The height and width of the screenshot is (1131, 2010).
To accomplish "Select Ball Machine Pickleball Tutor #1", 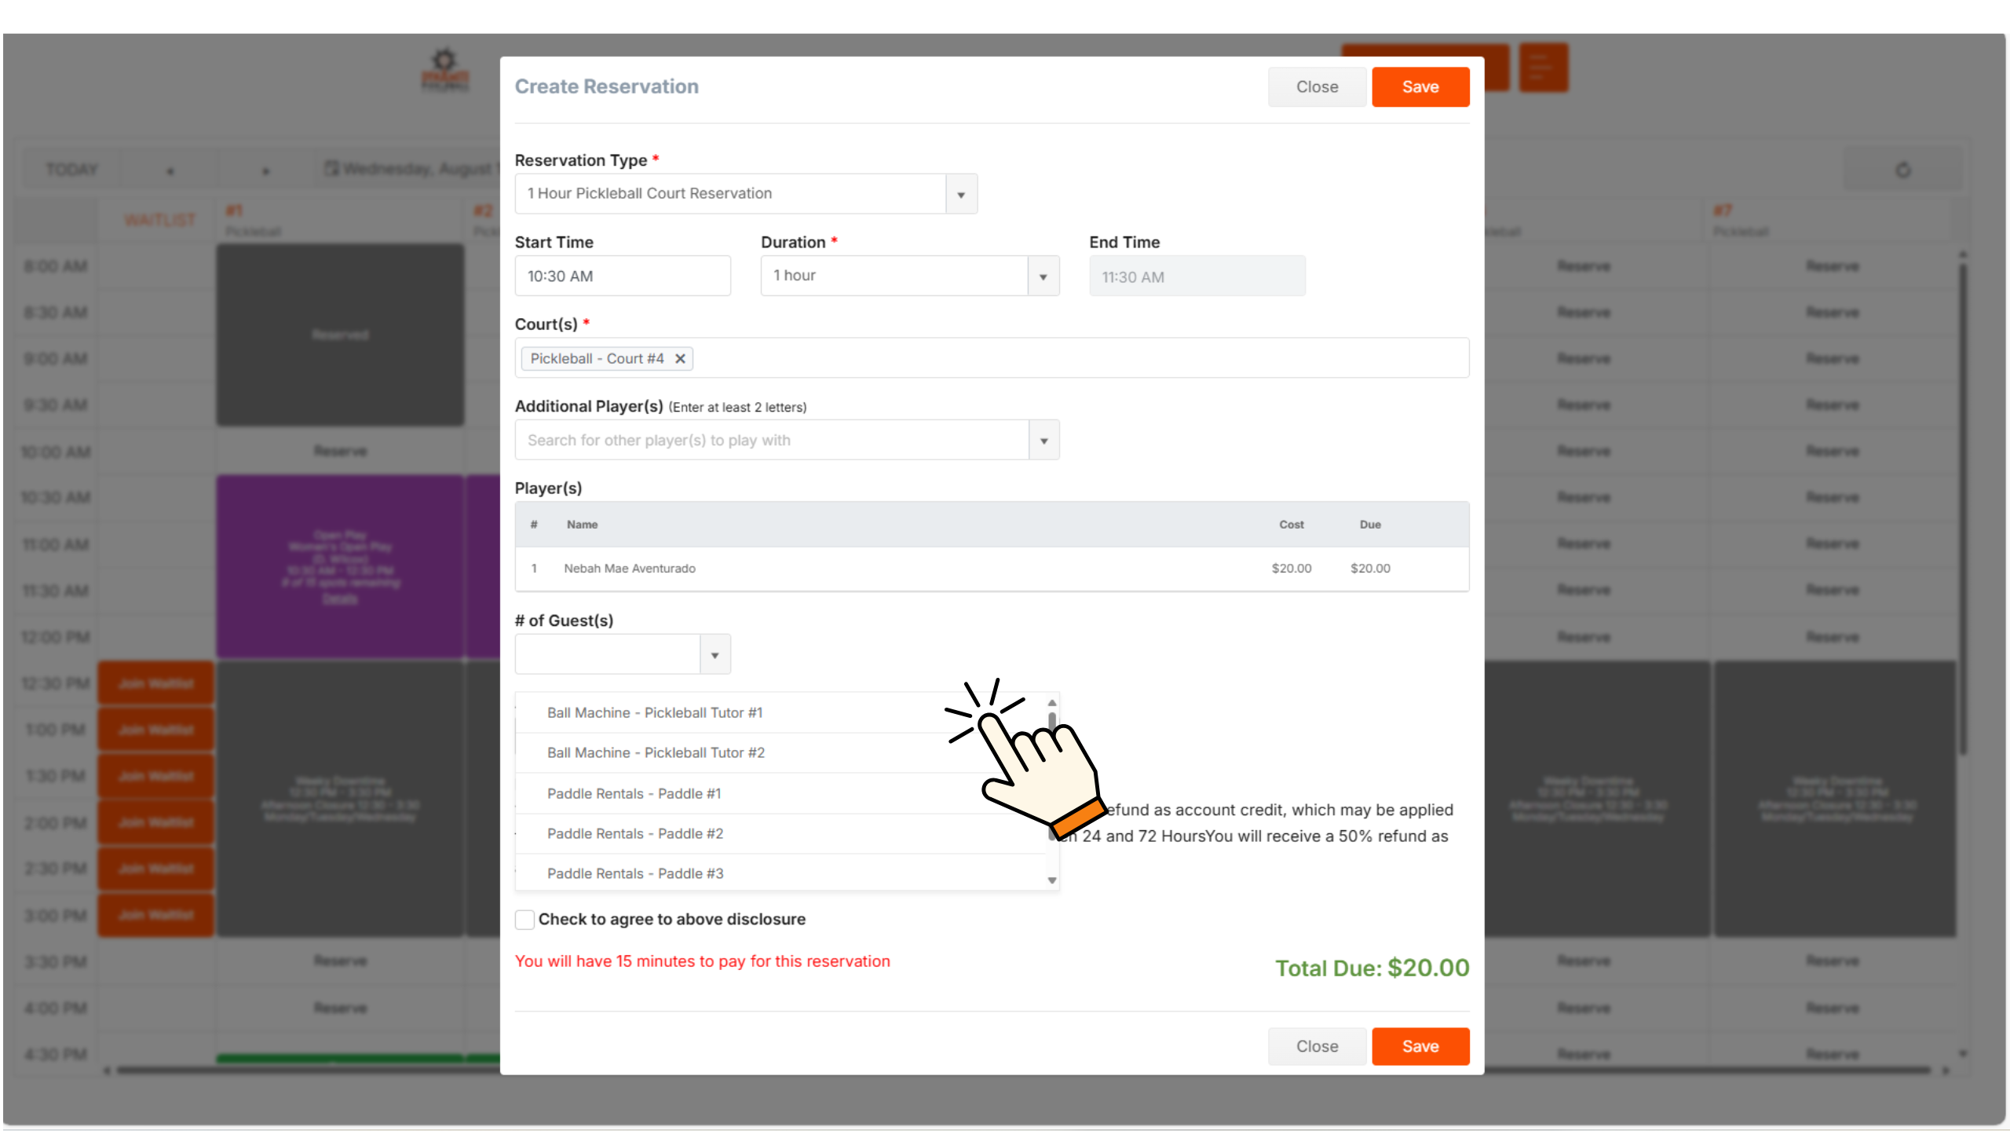I will (655, 712).
